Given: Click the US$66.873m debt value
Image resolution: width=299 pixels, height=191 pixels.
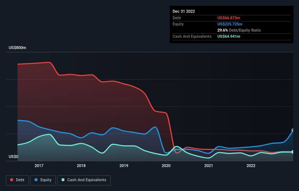Looking at the screenshot, I should tap(229, 18).
